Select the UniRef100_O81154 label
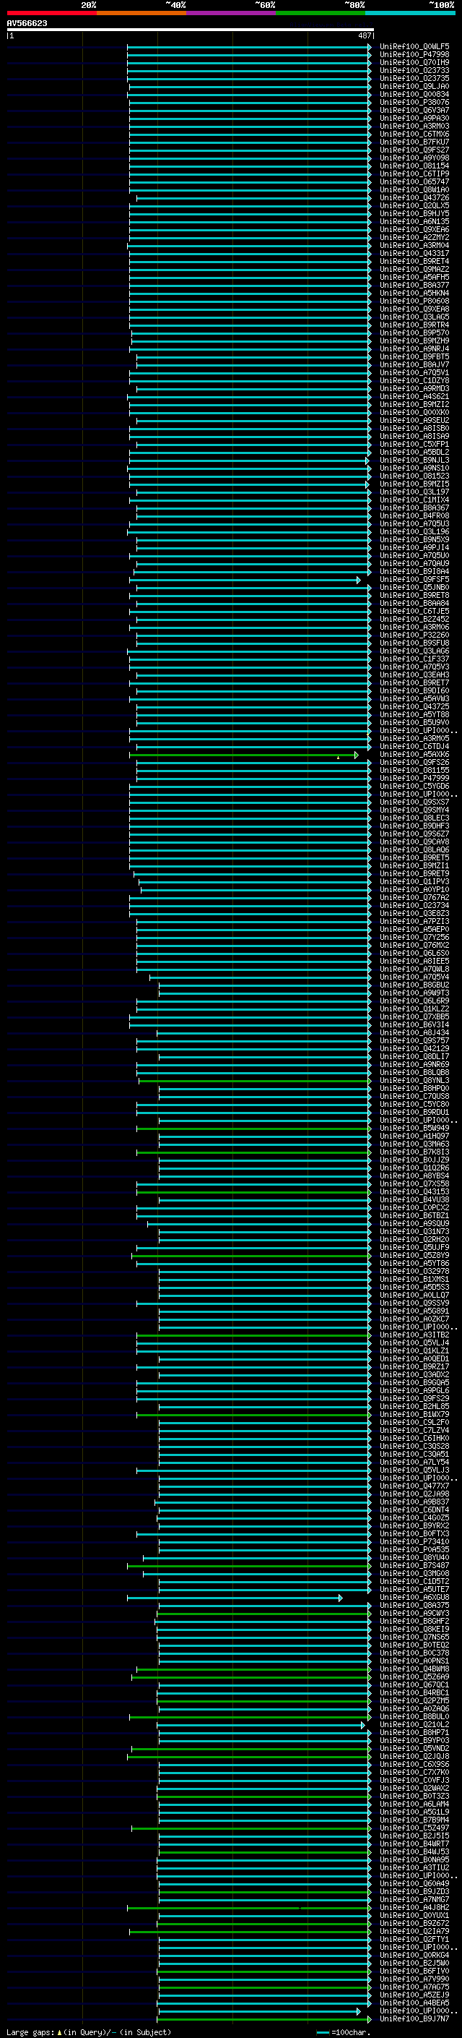 414,166
